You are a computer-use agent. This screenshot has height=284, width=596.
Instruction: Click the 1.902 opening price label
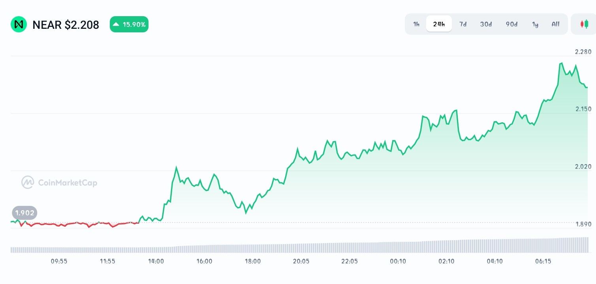[x=24, y=213]
